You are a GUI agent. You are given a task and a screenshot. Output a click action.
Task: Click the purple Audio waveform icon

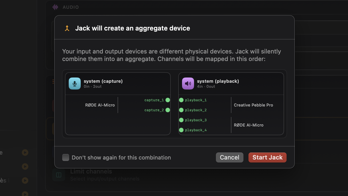pyautogui.click(x=55, y=7)
